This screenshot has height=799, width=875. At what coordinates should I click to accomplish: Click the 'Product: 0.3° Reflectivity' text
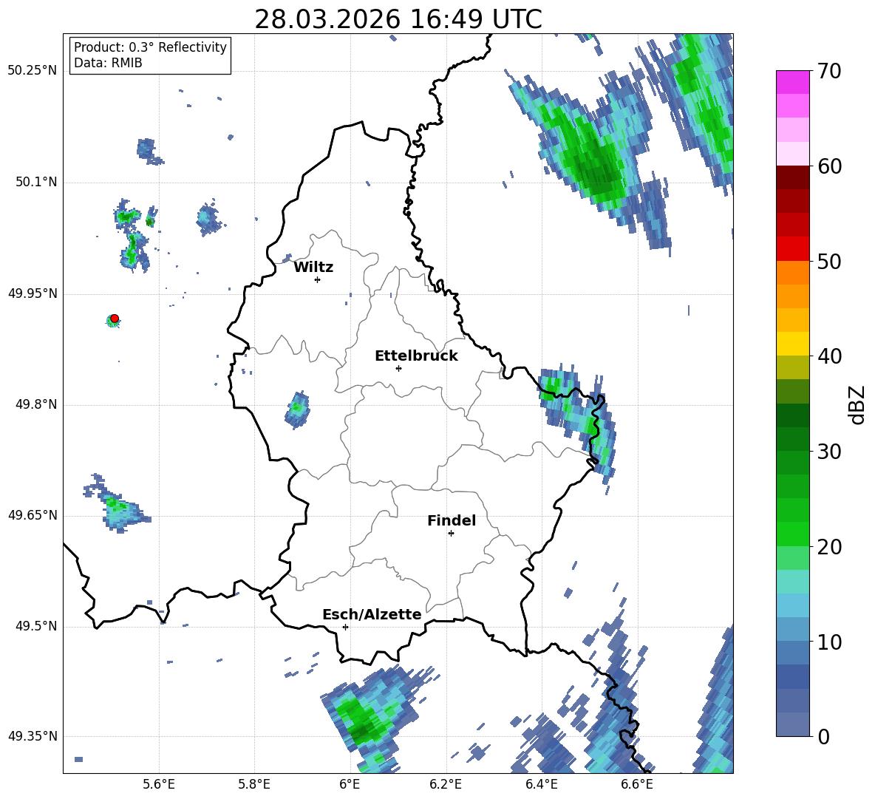[150, 47]
